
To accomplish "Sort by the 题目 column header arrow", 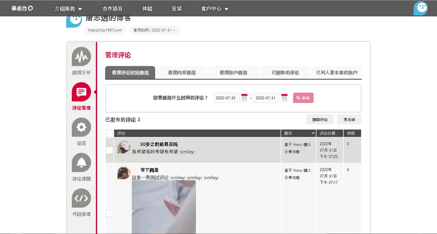I will click(x=313, y=133).
